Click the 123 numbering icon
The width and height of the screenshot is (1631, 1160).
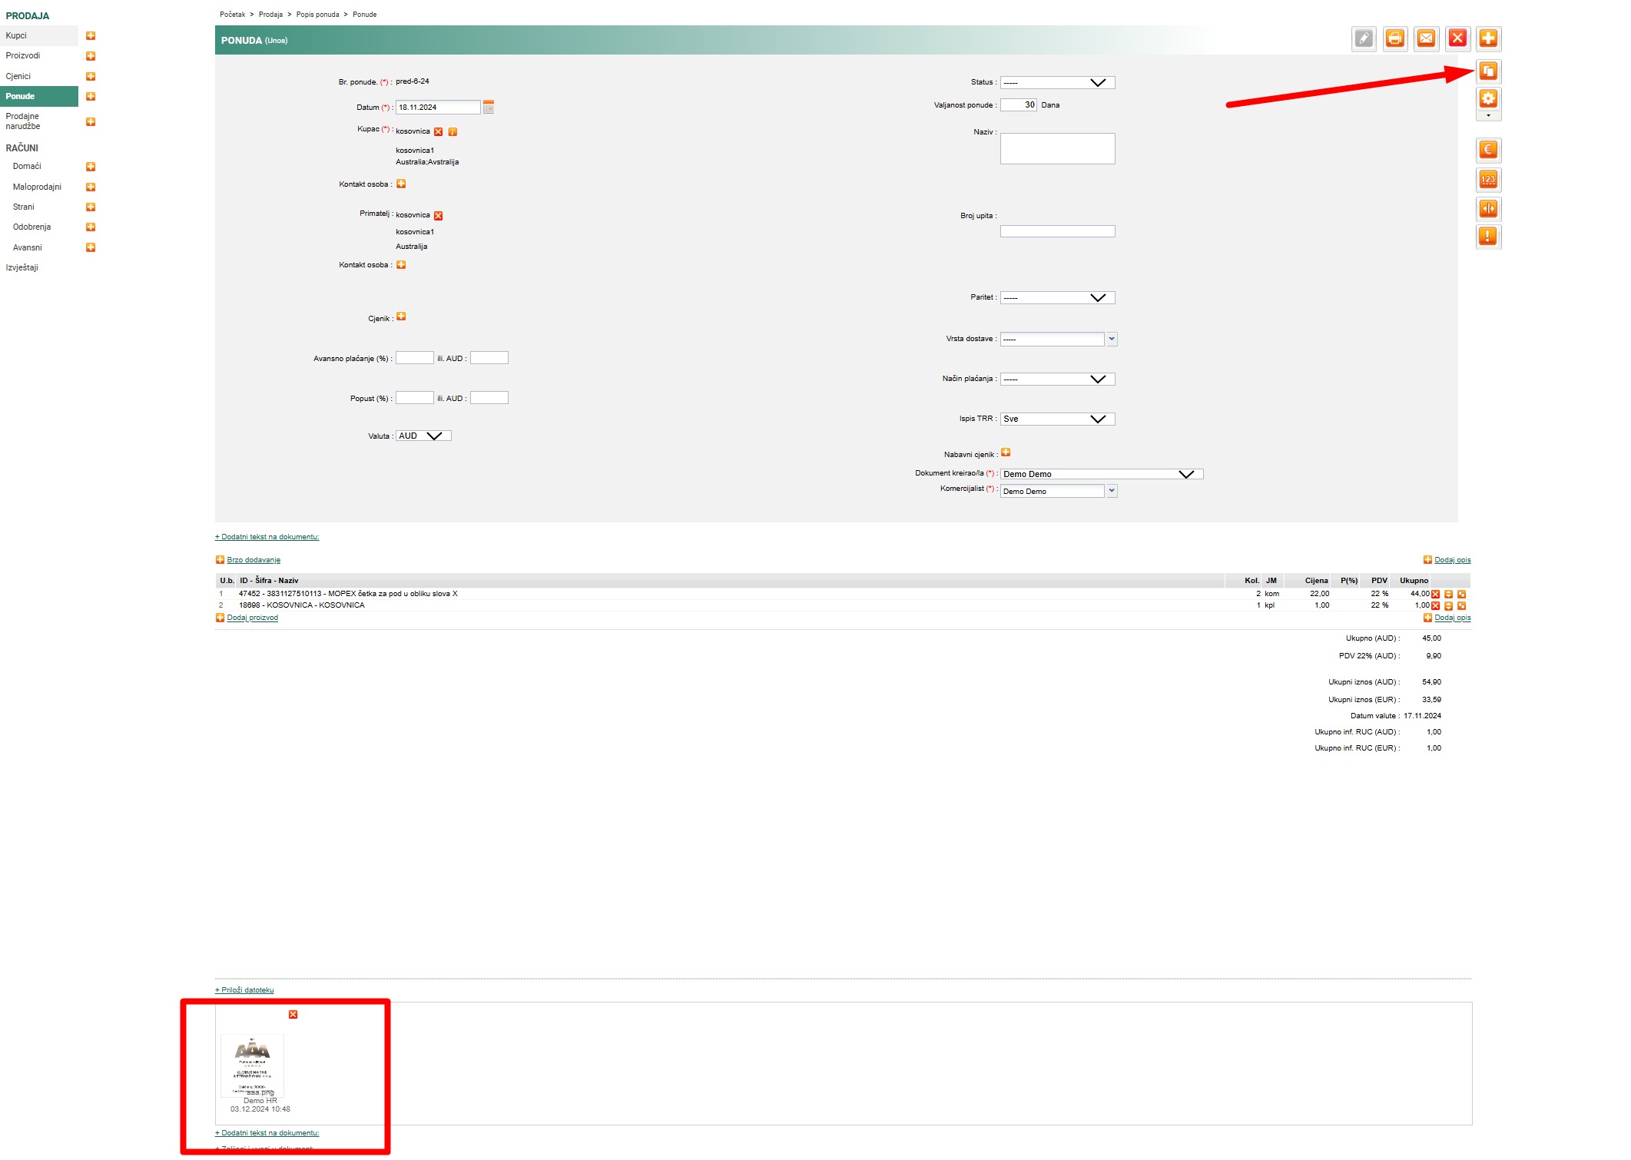click(x=1488, y=180)
